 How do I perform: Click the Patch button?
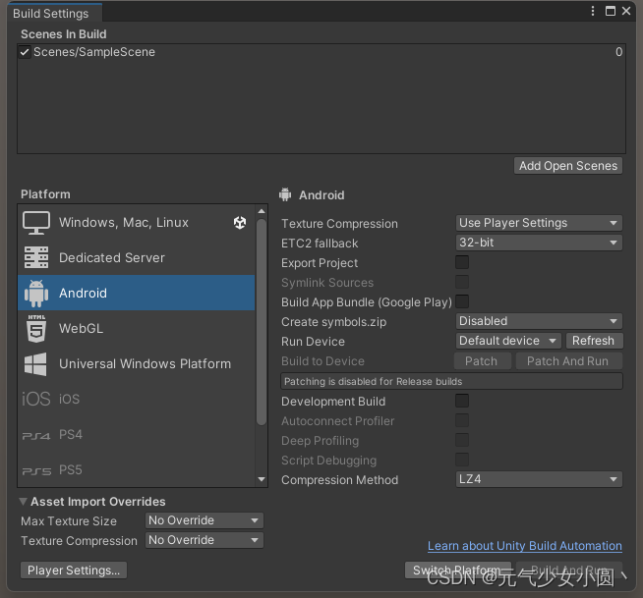482,361
